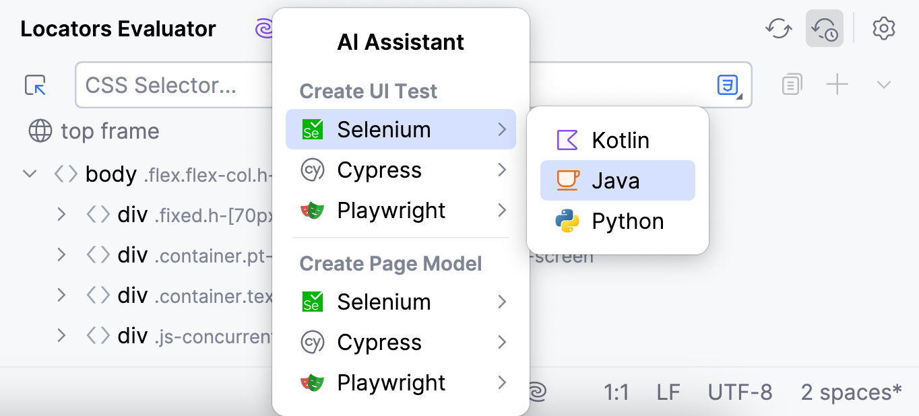Collapse the body tree node
Image resolution: width=919 pixels, height=416 pixels.
coord(29,173)
